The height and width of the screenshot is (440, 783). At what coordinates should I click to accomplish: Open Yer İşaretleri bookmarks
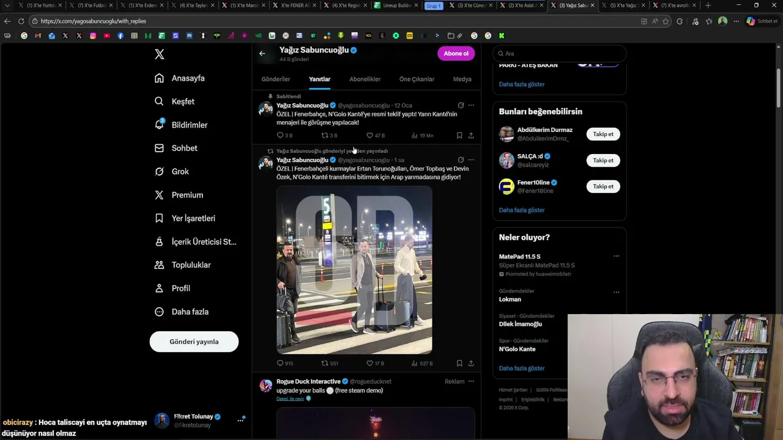pos(185,218)
